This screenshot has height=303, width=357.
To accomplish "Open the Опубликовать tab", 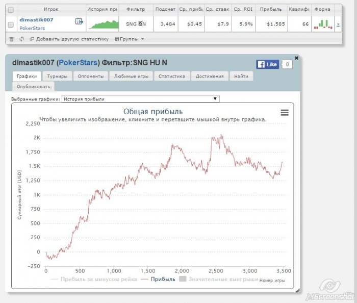I will pyautogui.click(x=33, y=87).
